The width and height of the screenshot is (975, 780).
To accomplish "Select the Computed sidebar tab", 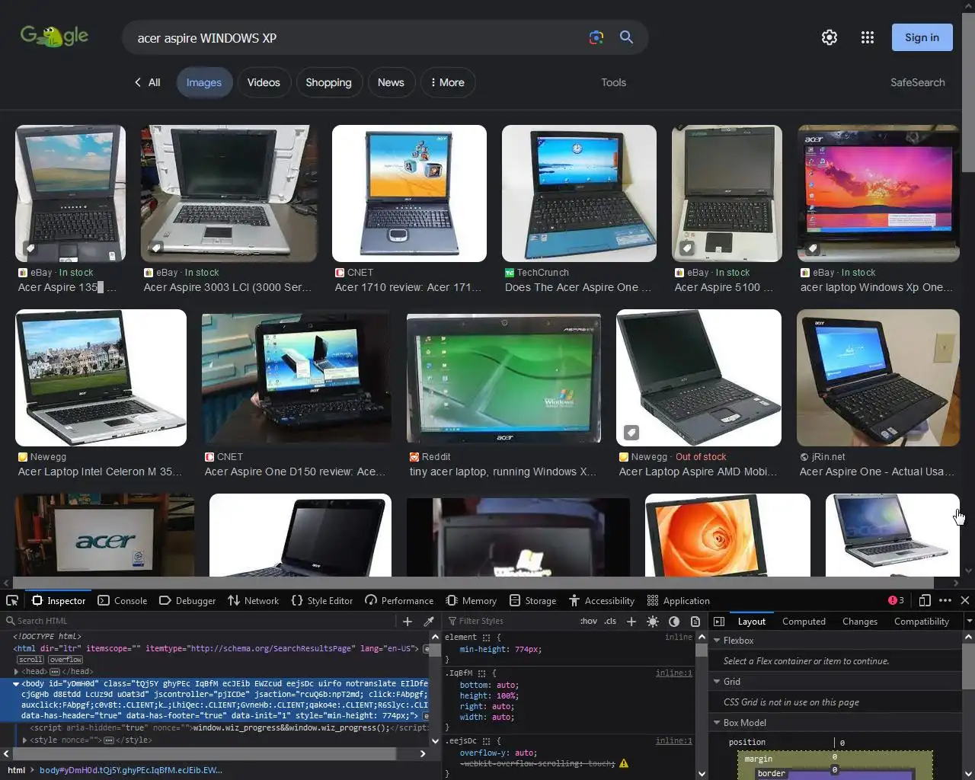I will pyautogui.click(x=804, y=621).
